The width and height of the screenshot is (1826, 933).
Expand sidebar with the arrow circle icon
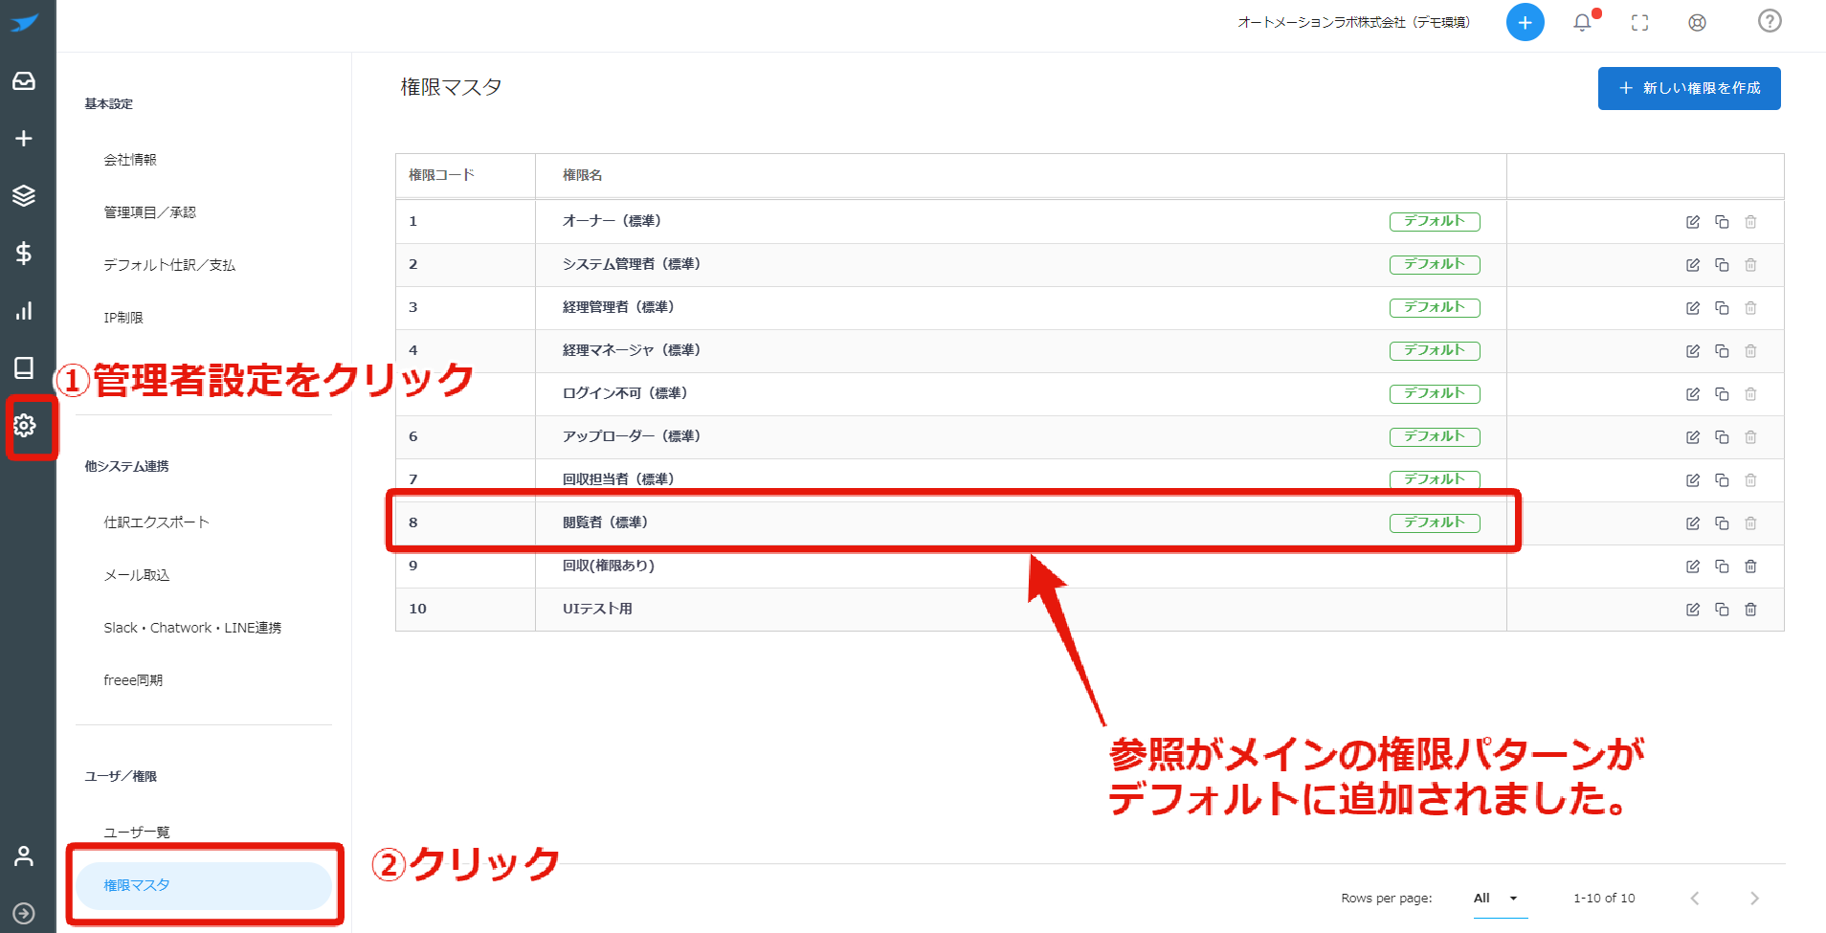pos(24,914)
